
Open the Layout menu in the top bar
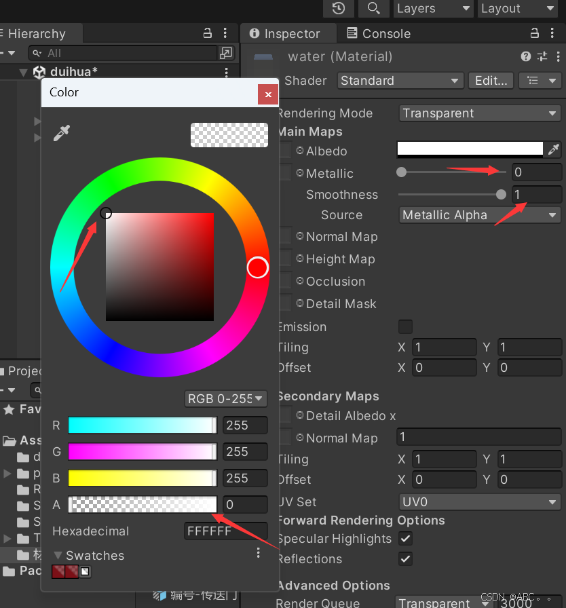pos(517,9)
